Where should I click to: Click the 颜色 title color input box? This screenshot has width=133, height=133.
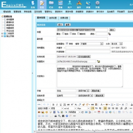coord(101,34)
